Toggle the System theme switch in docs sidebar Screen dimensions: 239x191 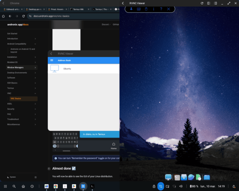click(x=35, y=177)
